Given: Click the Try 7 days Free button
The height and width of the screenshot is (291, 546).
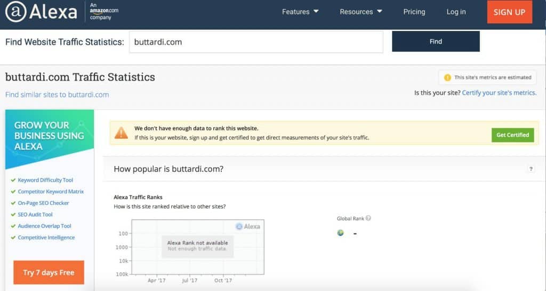Looking at the screenshot, I should (x=49, y=272).
